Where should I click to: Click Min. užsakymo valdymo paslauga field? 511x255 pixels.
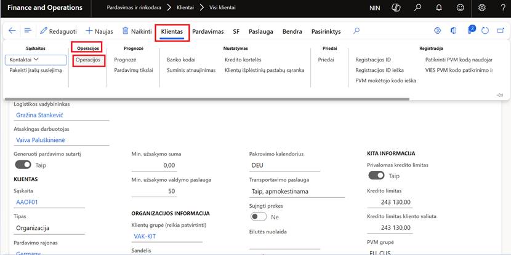pos(154,191)
